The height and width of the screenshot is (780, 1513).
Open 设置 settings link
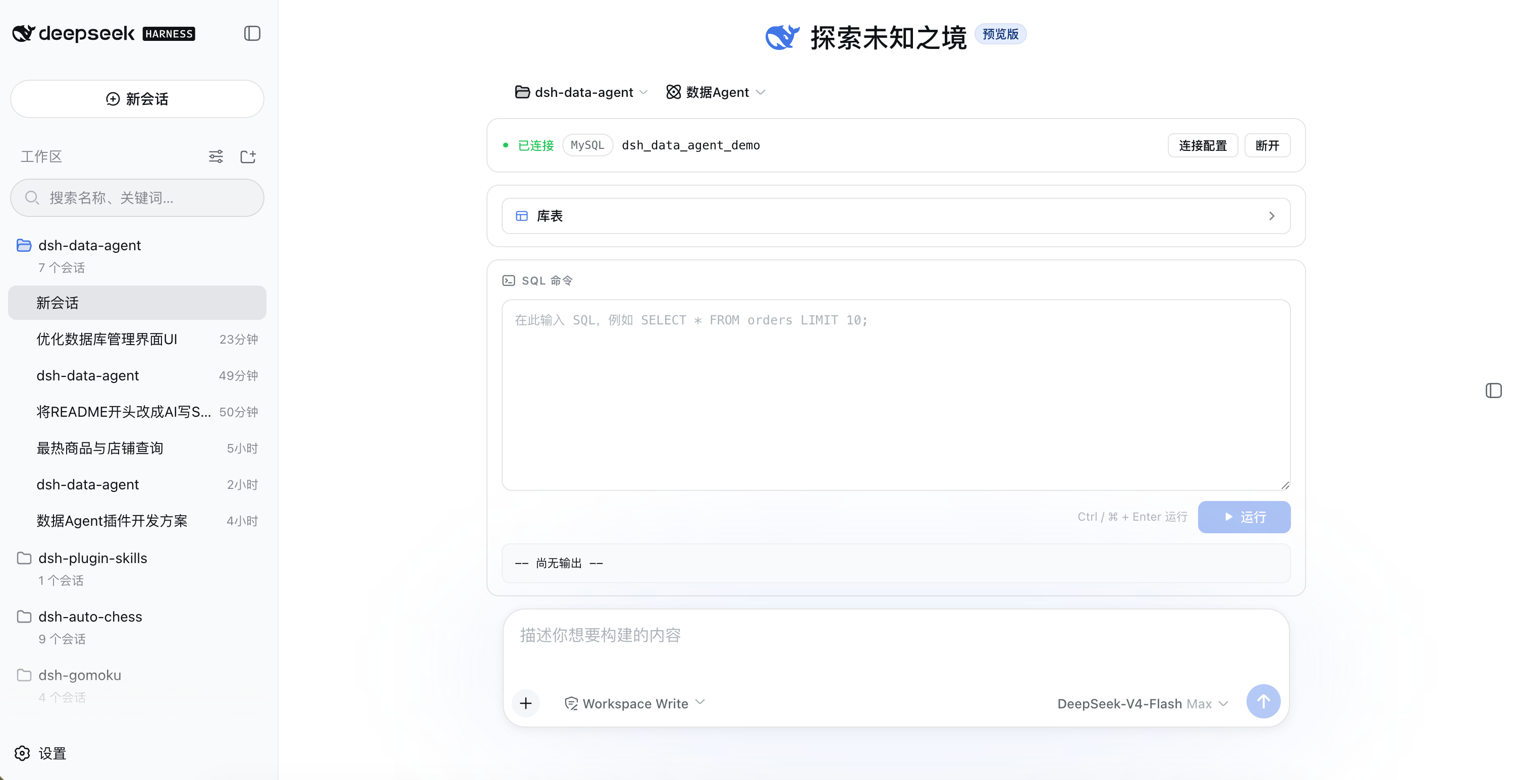(40, 753)
